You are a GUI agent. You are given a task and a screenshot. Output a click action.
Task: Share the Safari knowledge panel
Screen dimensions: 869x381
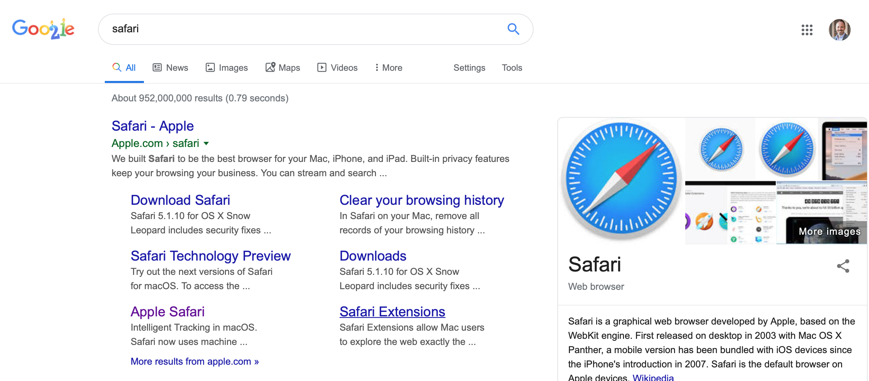[843, 266]
